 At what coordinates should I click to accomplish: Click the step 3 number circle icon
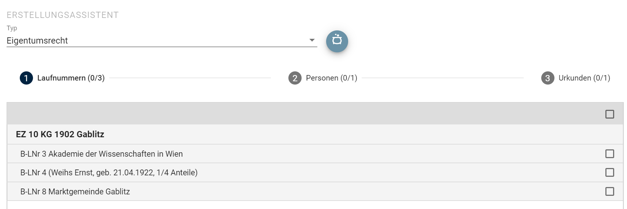click(548, 78)
